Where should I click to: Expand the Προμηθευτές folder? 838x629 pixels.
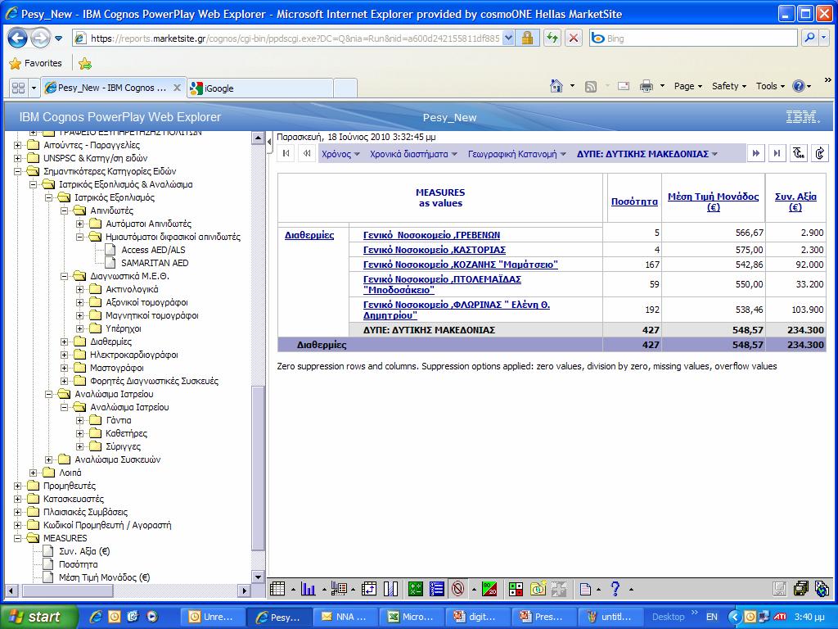click(x=18, y=486)
